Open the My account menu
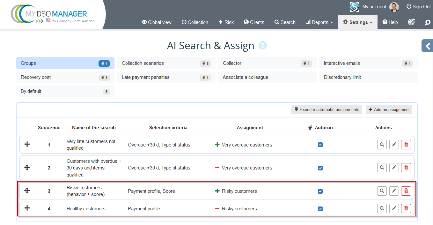Viewport: 433px width, 225px height. pos(374,6)
